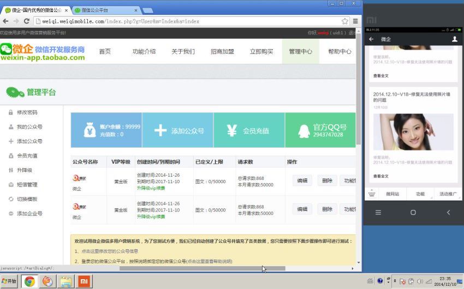Click the 开始 Start button
The height and width of the screenshot is (289, 464).
(x=9, y=281)
